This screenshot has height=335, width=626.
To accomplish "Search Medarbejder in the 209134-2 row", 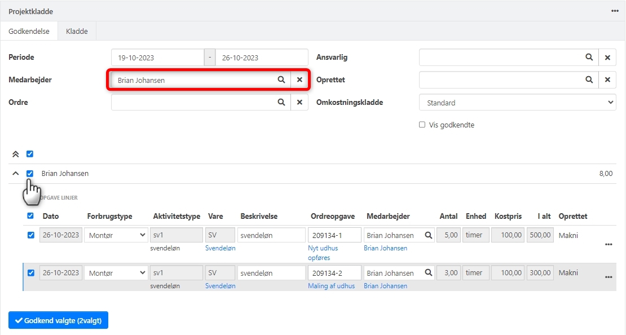I will 429,273.
